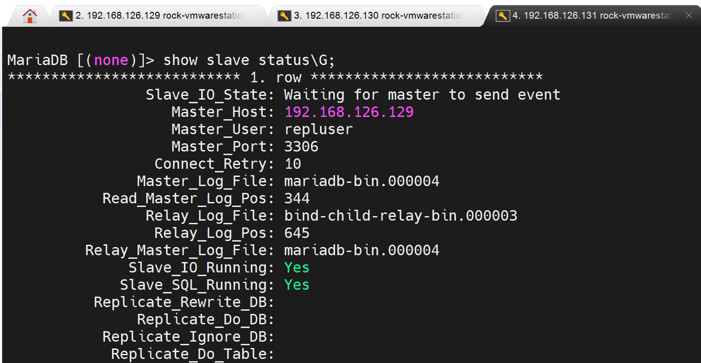This screenshot has width=701, height=363.
Task: Switch to the 3. 192.168.126.130 session tab
Action: [378, 16]
